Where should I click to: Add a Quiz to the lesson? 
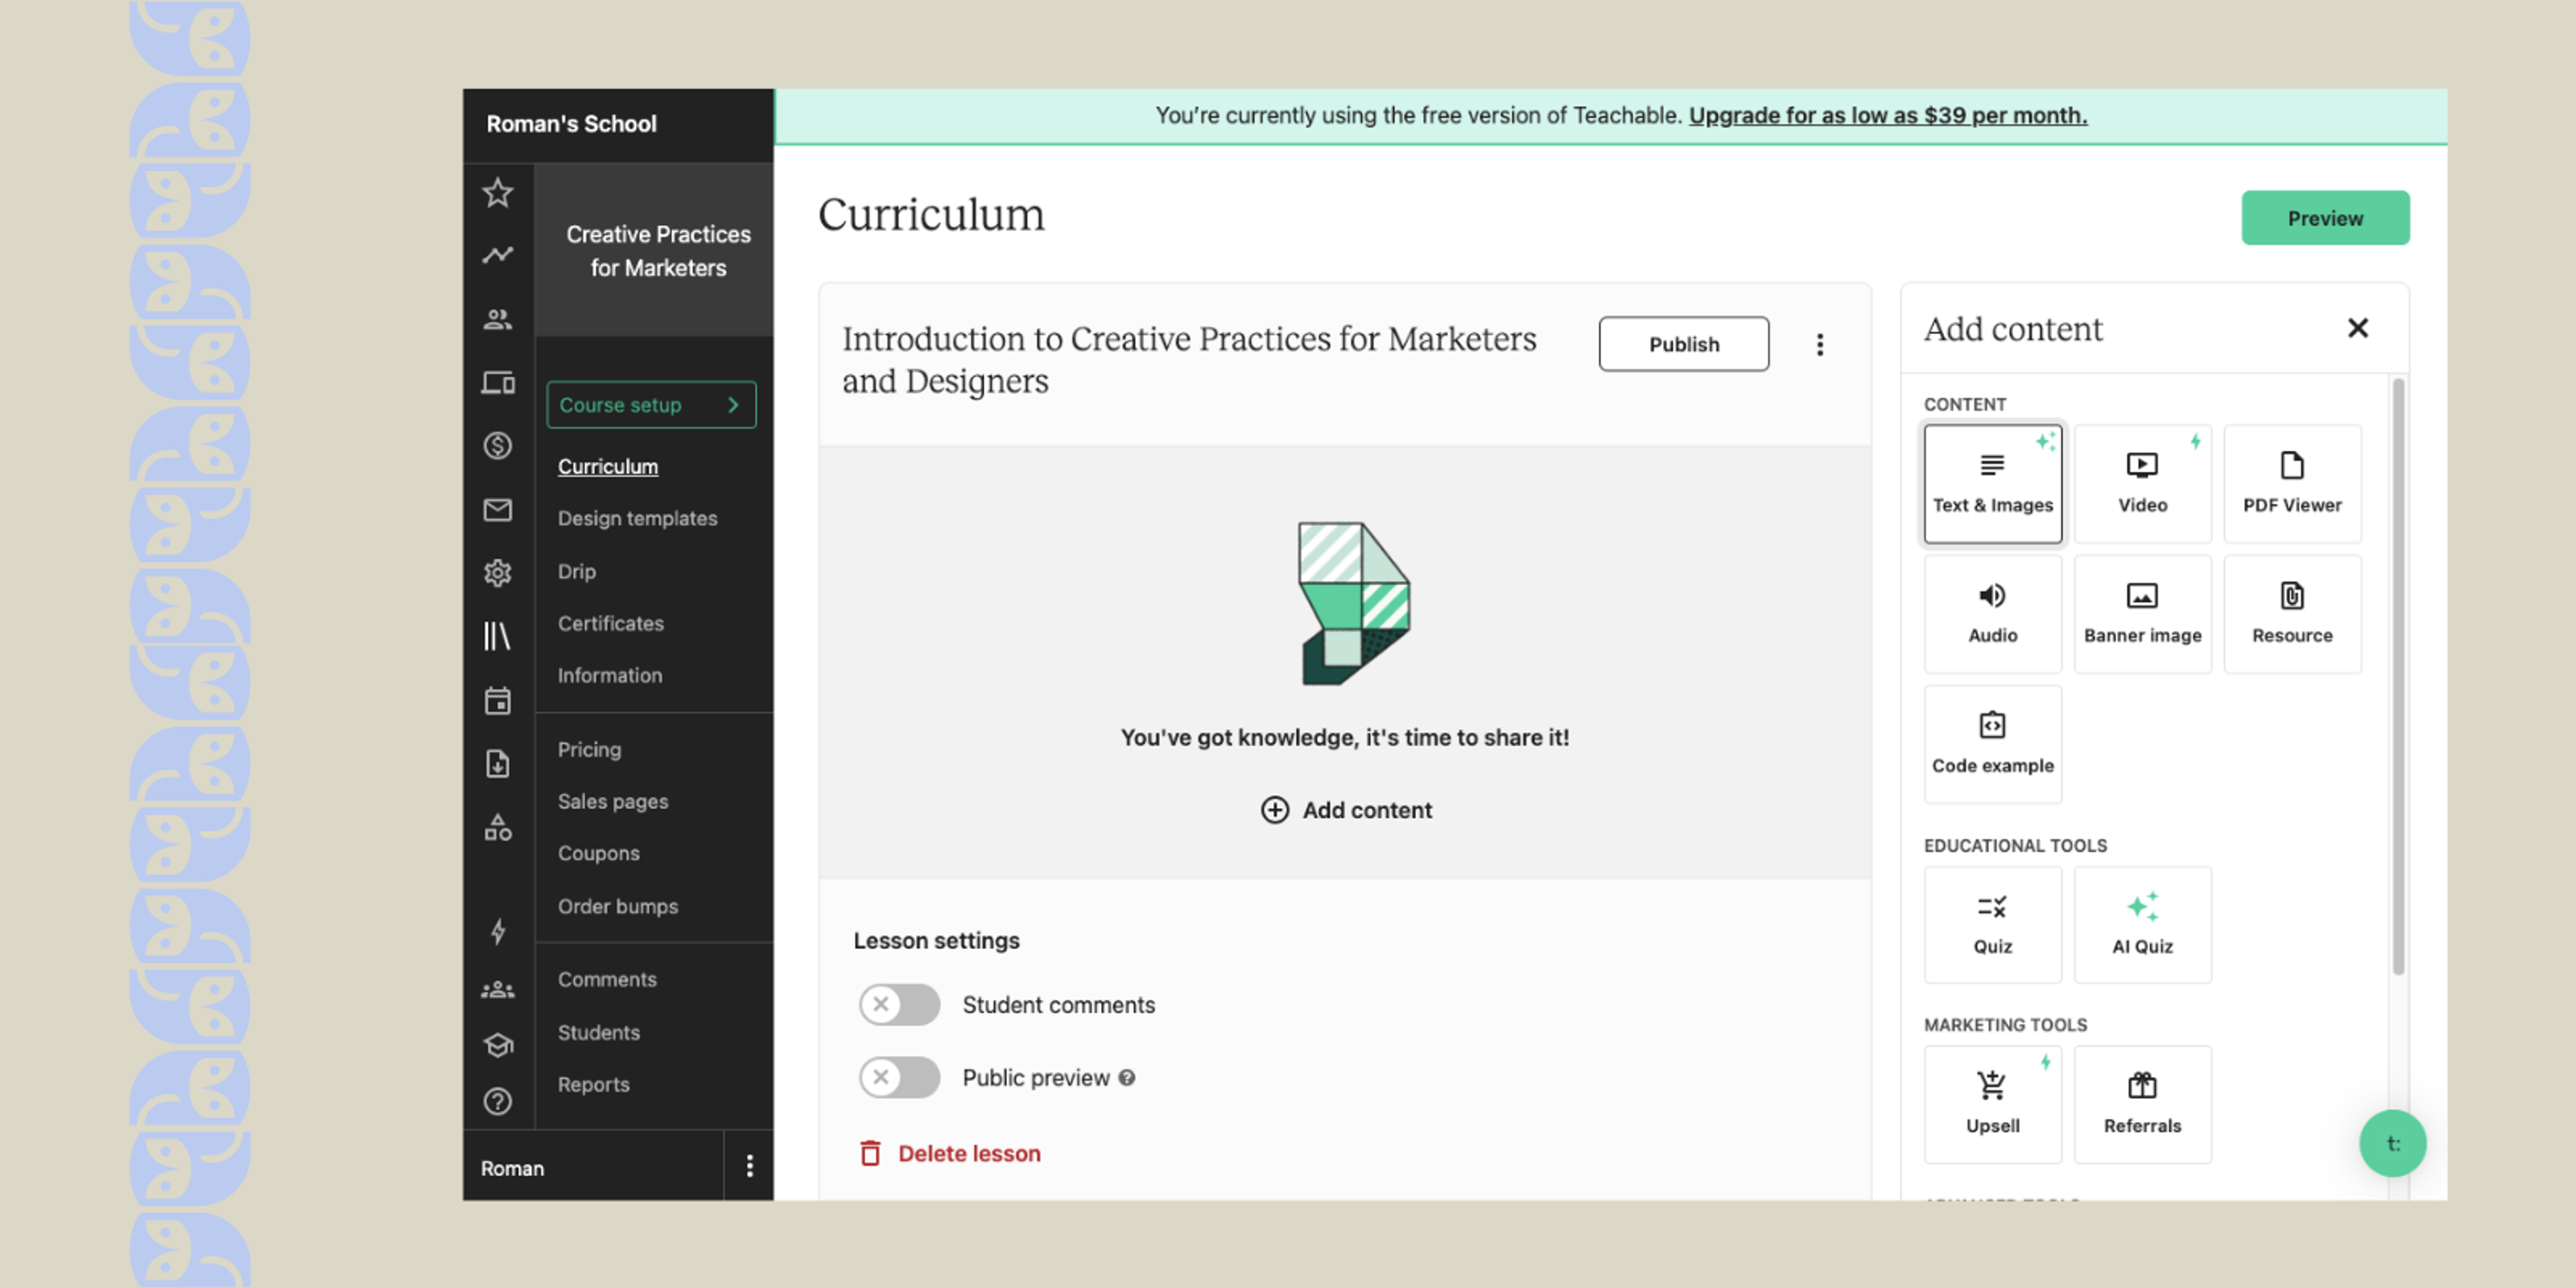pyautogui.click(x=1992, y=925)
